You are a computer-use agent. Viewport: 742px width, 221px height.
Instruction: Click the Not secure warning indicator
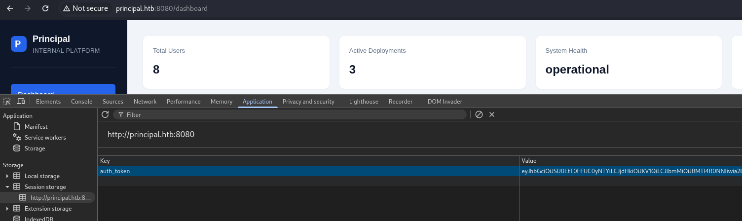point(85,8)
